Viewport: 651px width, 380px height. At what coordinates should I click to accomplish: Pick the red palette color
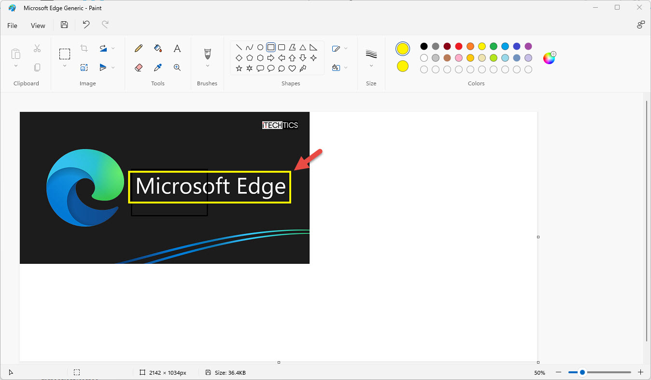pyautogui.click(x=459, y=46)
